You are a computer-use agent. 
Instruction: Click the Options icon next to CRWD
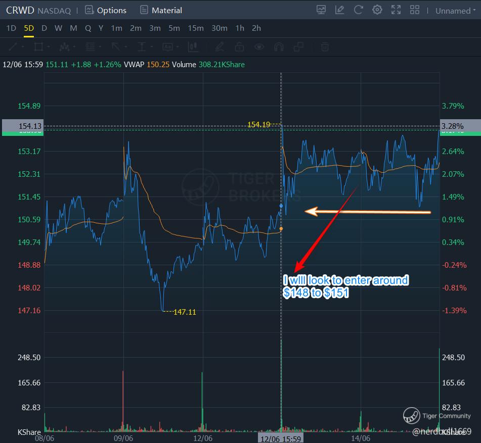[89, 10]
